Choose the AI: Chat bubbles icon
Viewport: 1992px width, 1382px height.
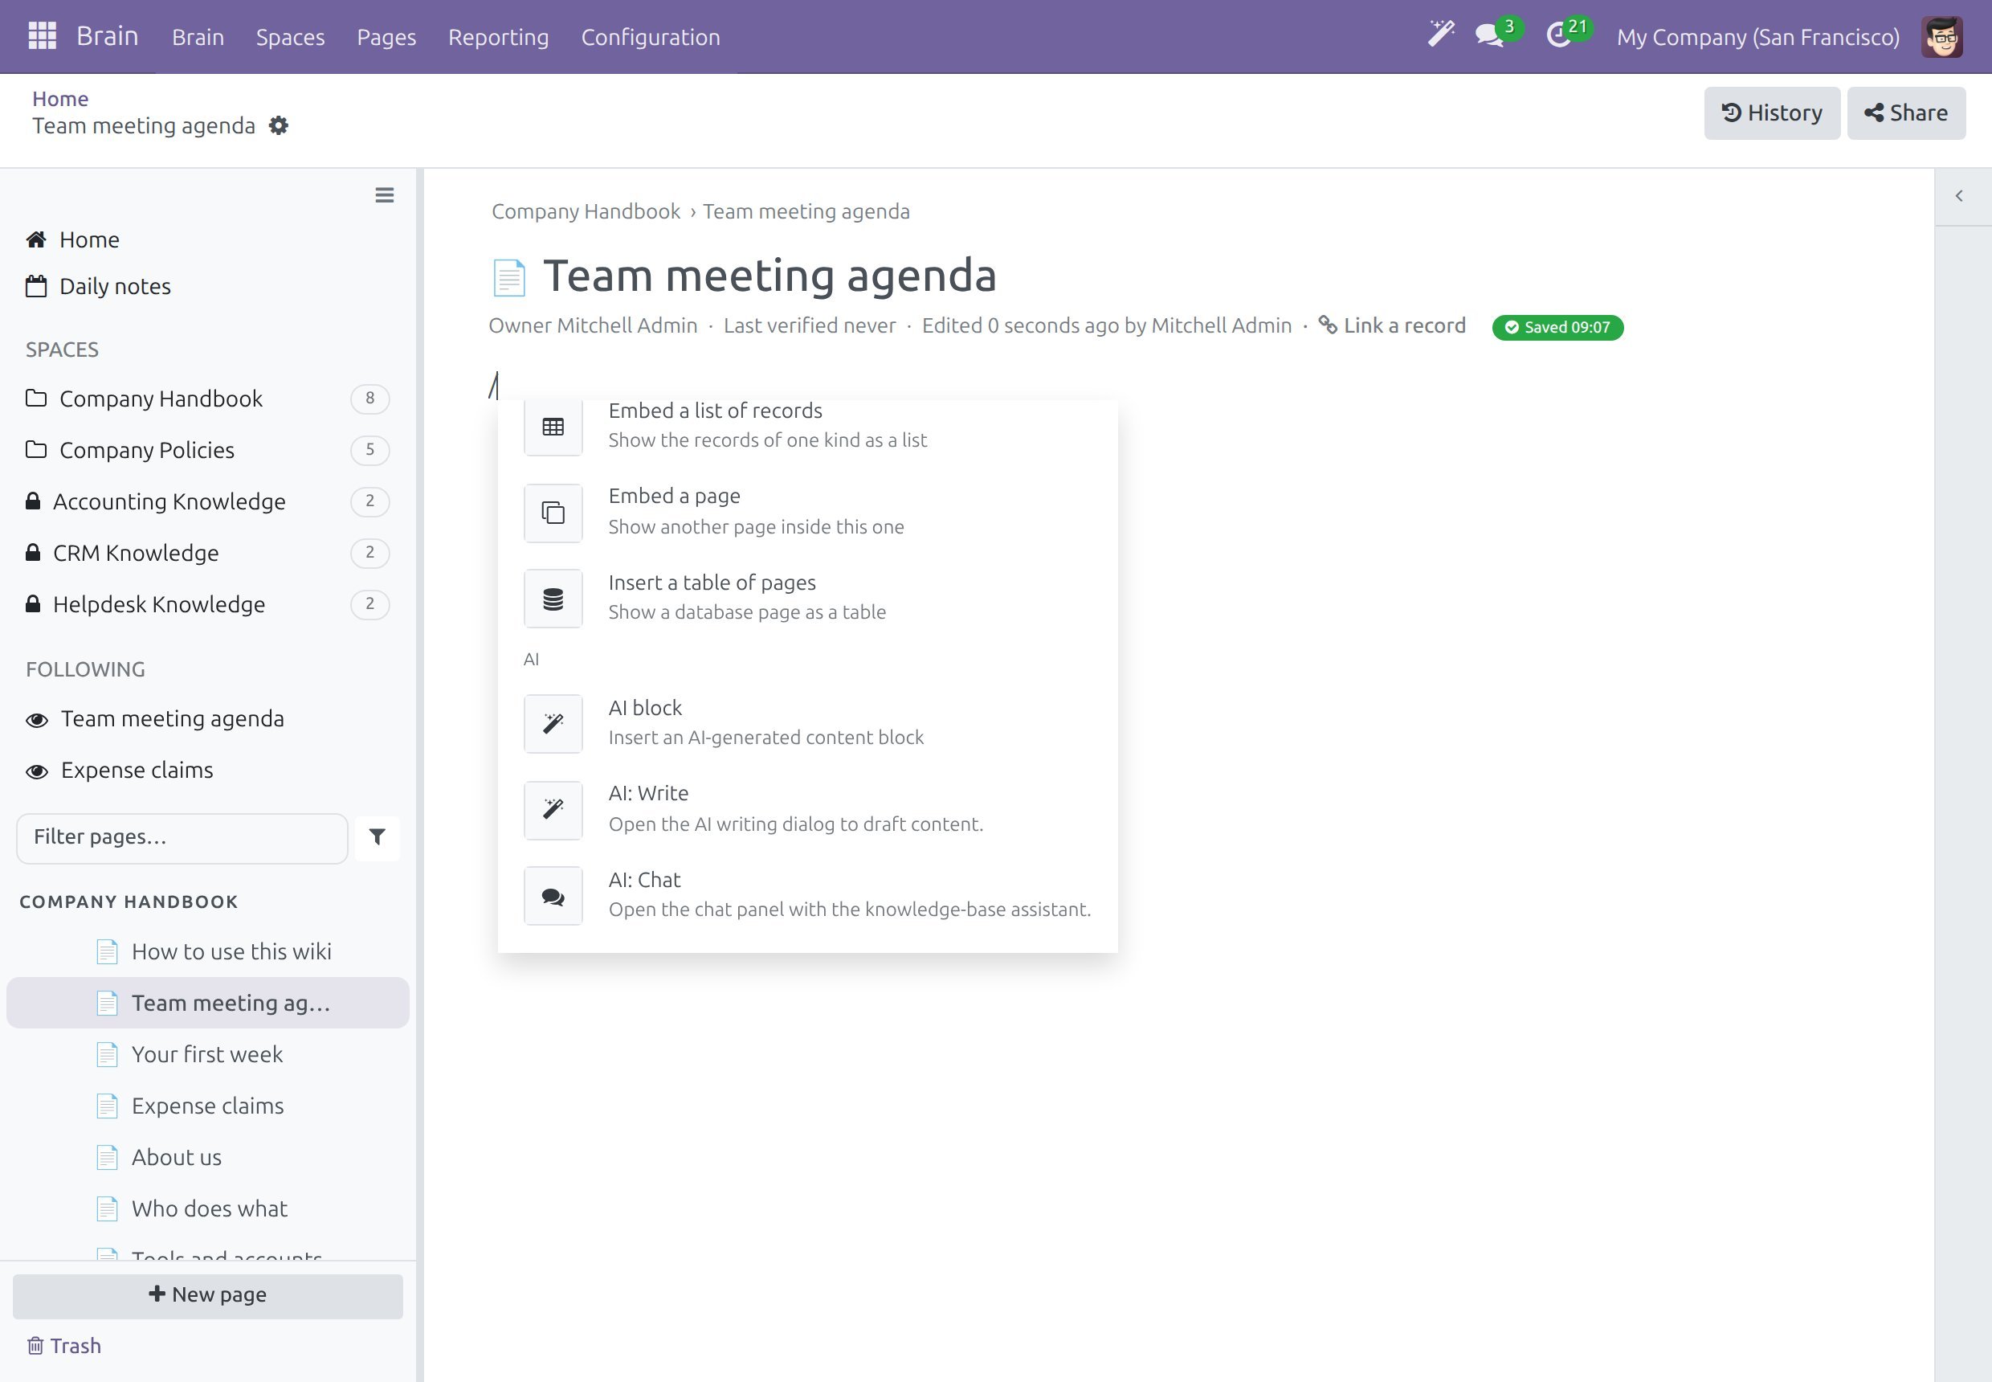coord(553,895)
